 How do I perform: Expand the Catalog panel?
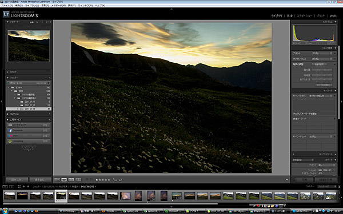tap(7, 72)
